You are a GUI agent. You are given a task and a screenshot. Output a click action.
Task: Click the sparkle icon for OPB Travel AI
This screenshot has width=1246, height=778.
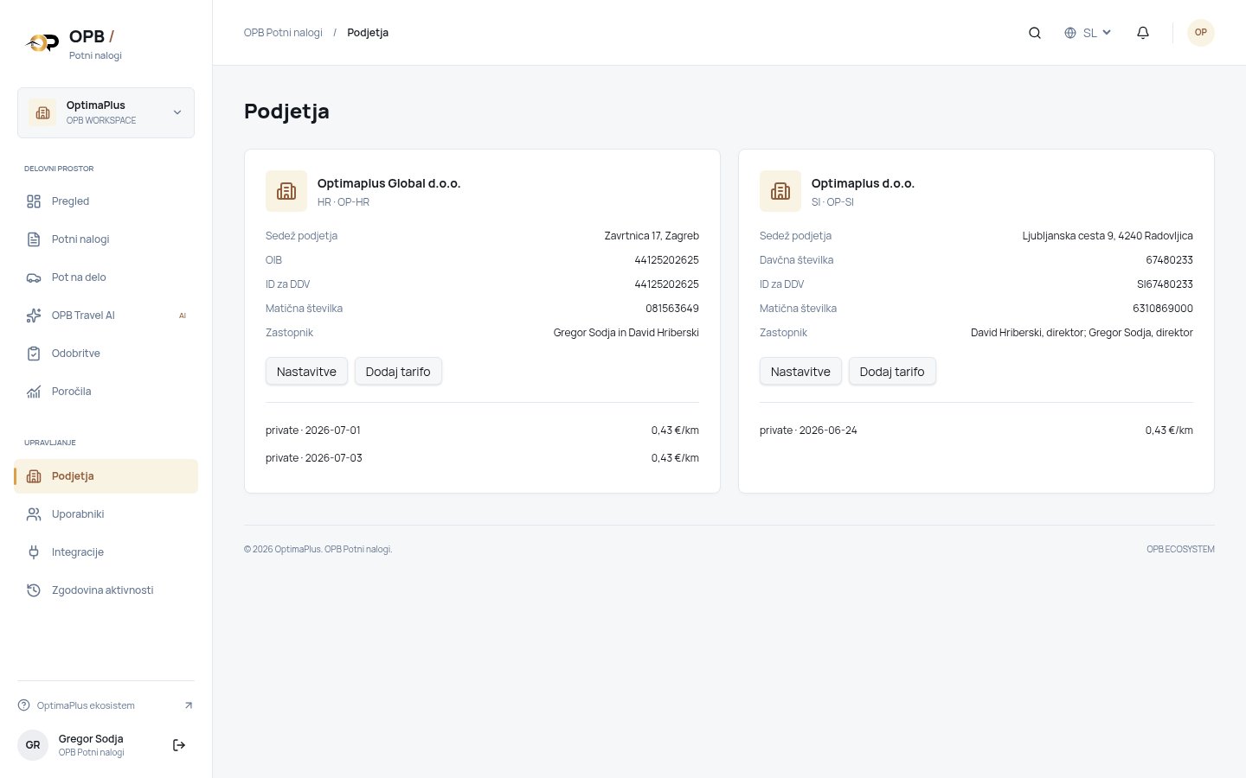[x=34, y=316]
